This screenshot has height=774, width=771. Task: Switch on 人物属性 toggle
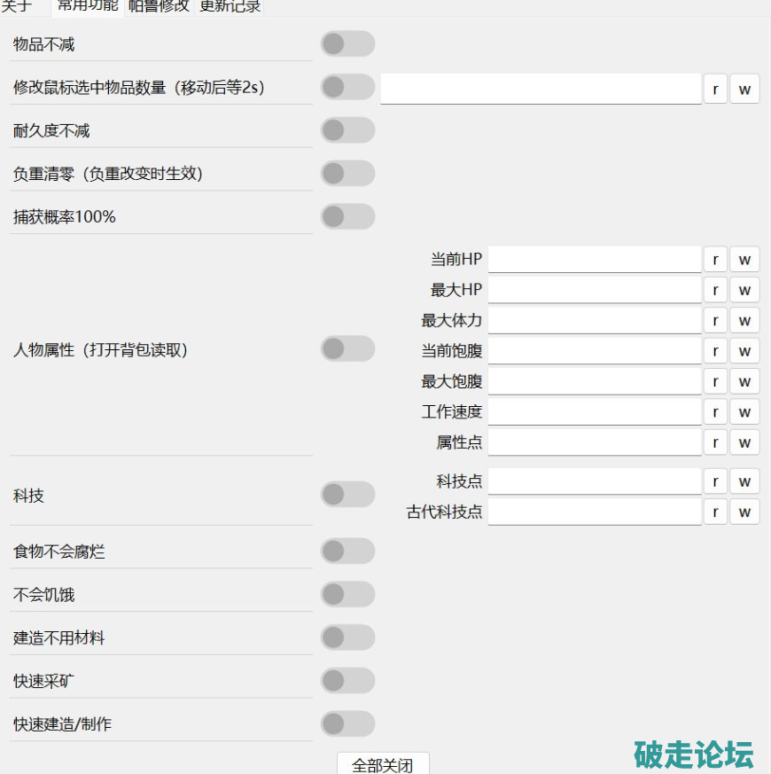pyautogui.click(x=347, y=349)
